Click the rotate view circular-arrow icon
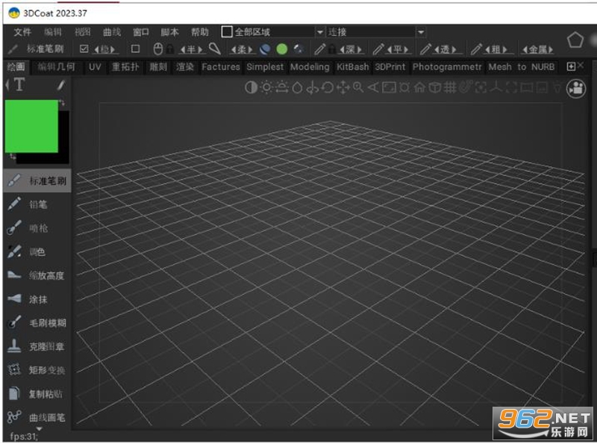Image resolution: width=597 pixels, height=444 pixels. pos(328,87)
